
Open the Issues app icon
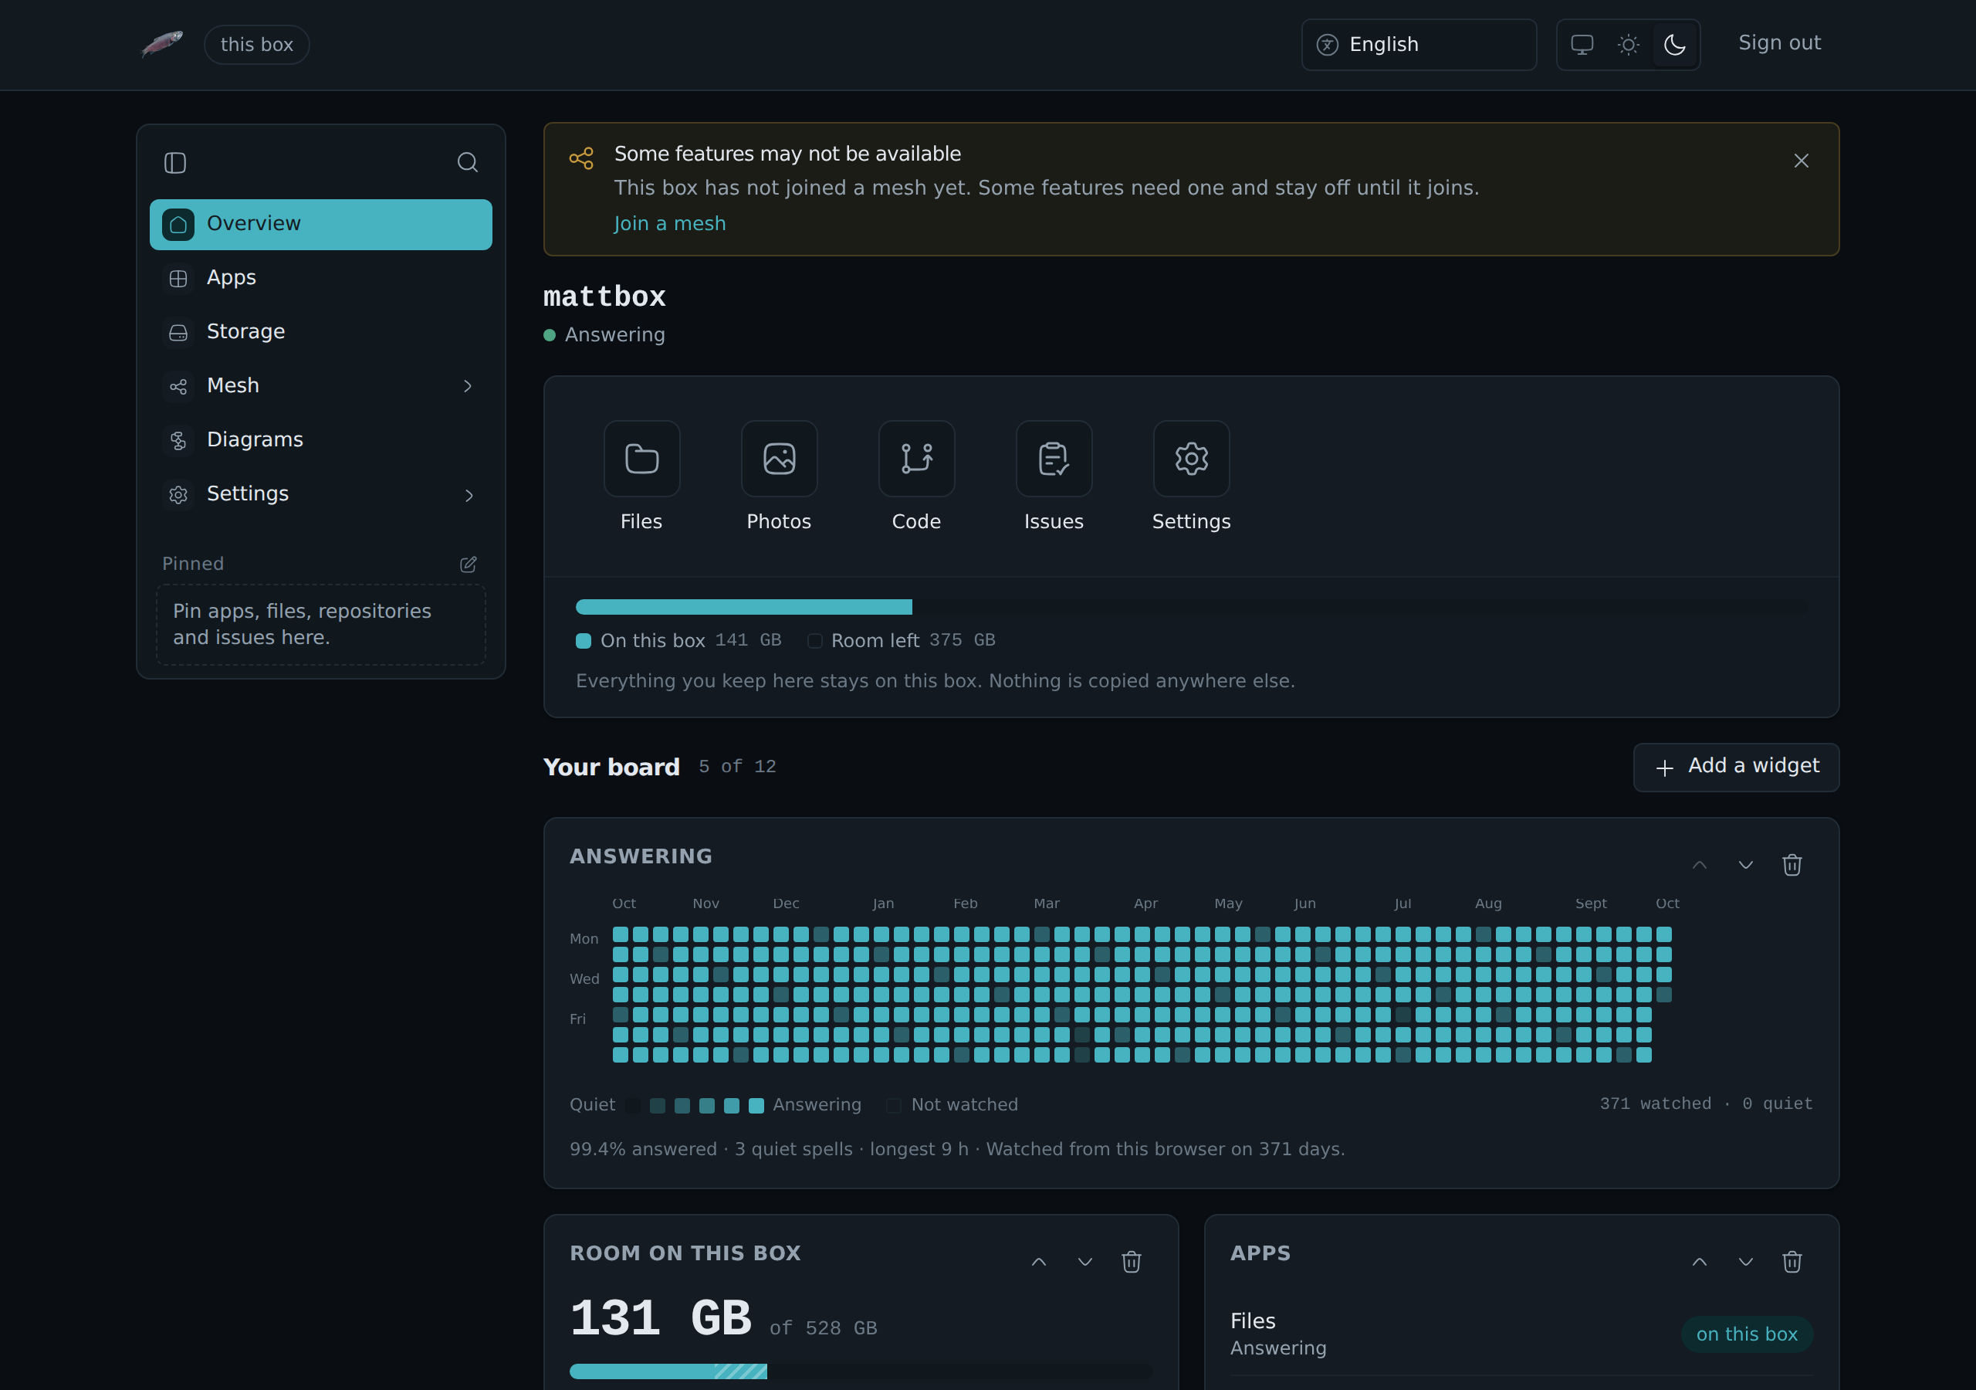[1054, 458]
